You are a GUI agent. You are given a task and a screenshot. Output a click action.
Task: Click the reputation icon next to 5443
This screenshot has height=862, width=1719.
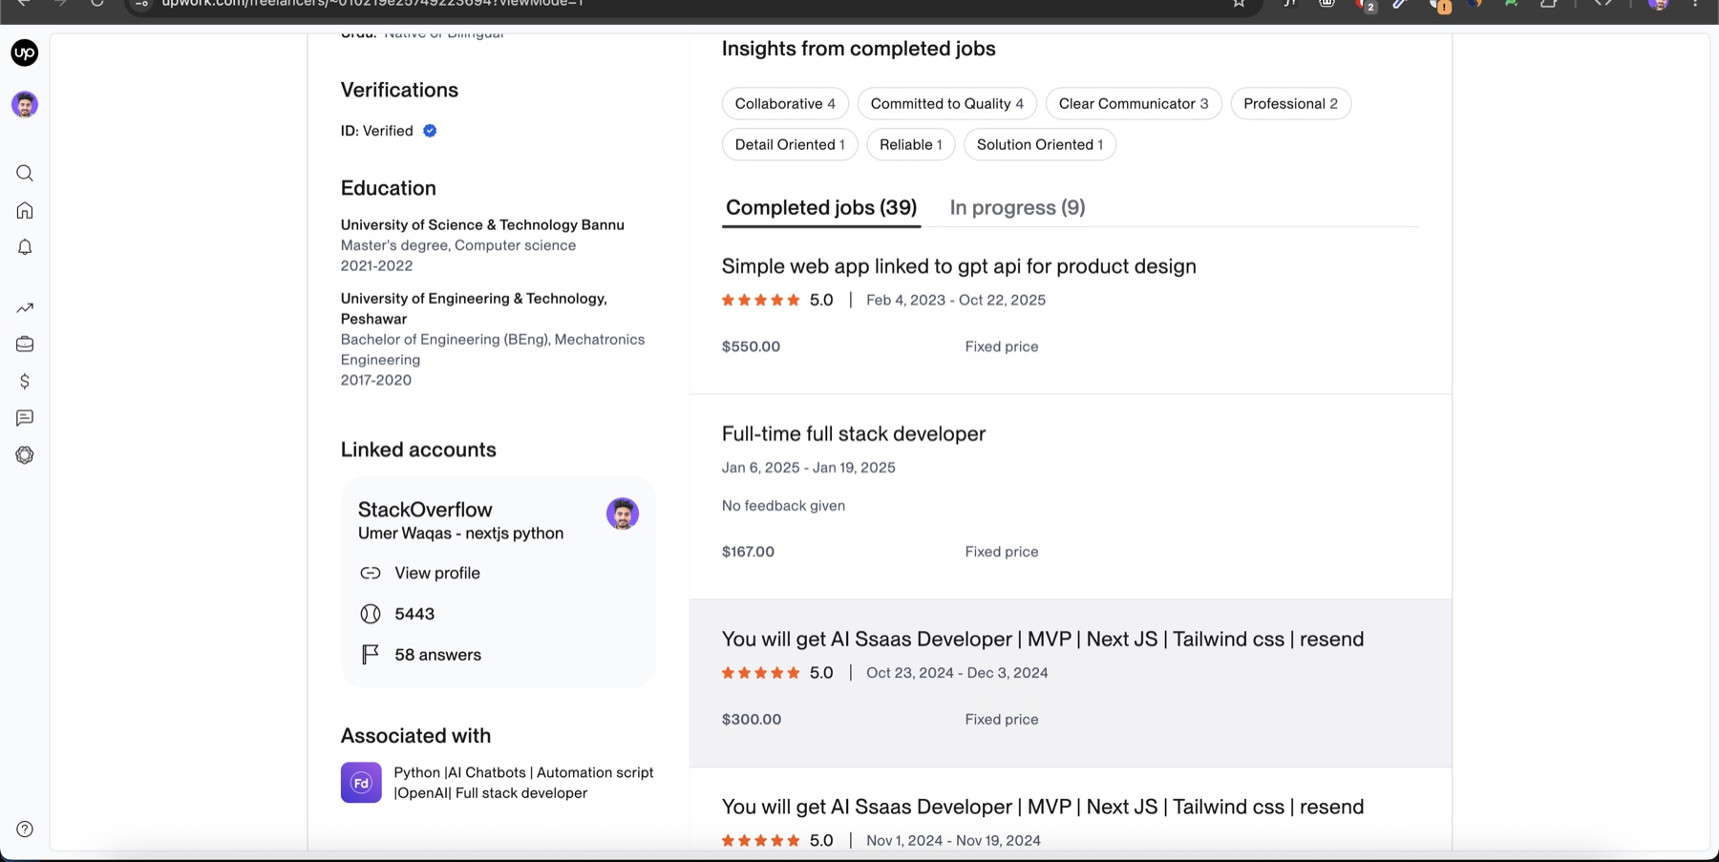point(371,614)
